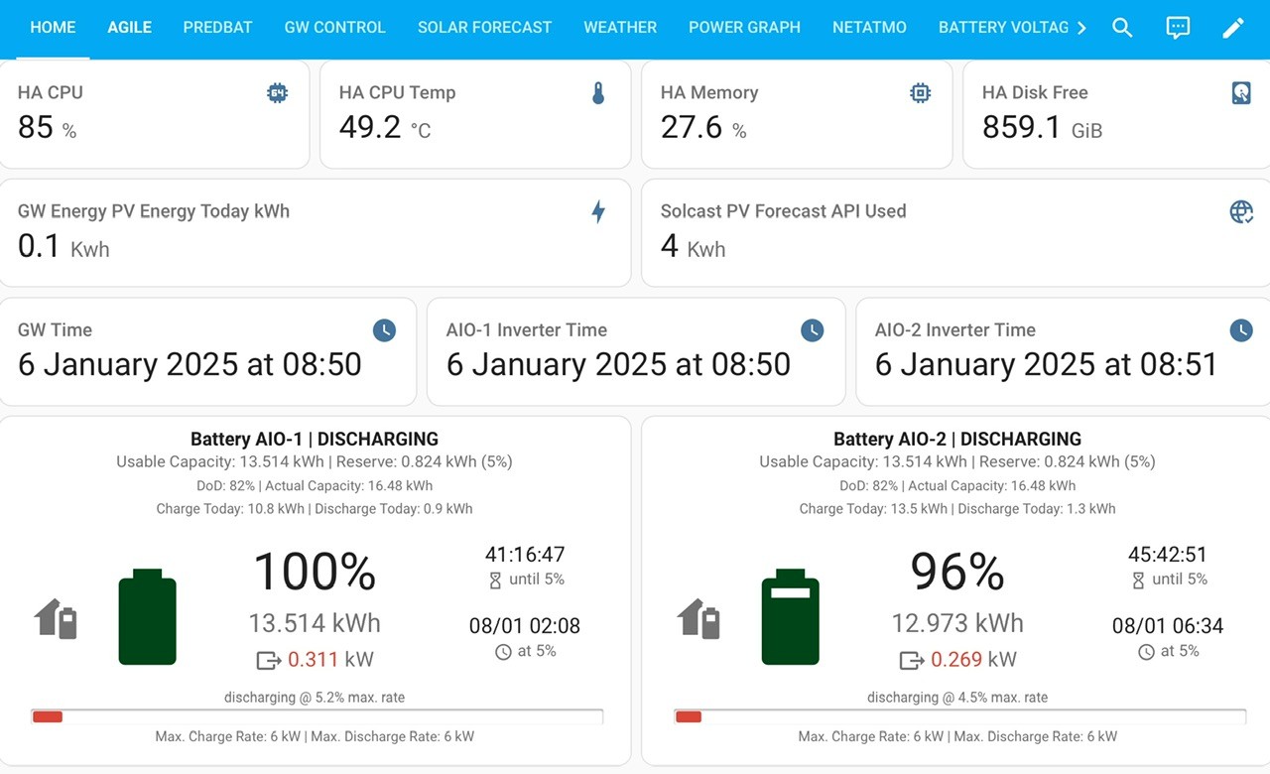
Task: Go to the SOLAR FORECAST tab
Action: coord(484,28)
